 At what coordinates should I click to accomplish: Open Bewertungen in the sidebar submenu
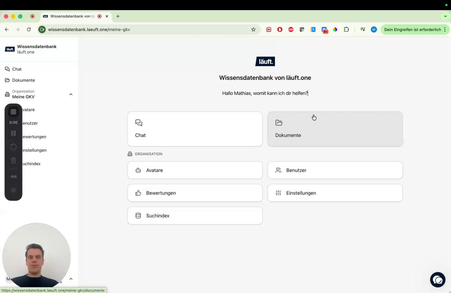pyautogui.click(x=34, y=137)
